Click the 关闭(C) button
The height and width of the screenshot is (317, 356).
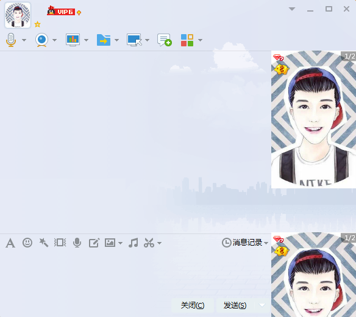(193, 305)
